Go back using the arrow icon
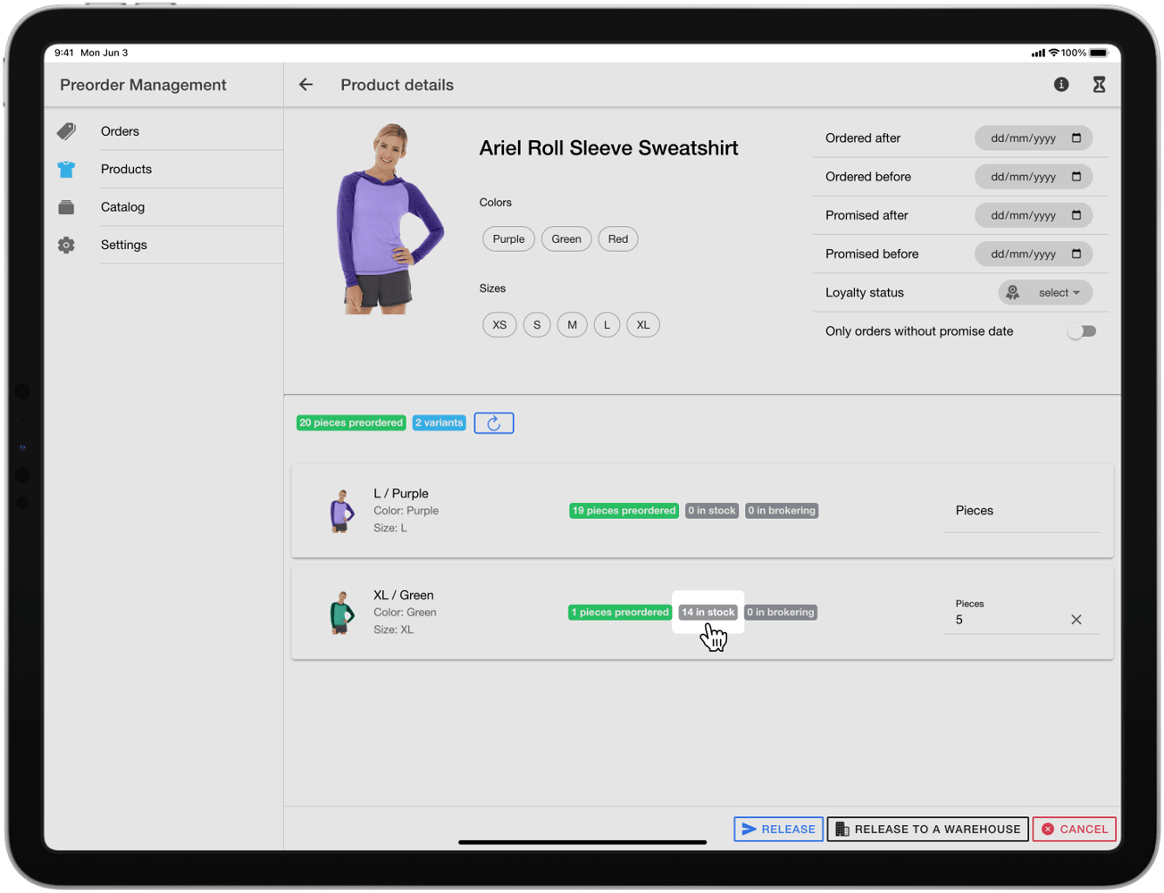The width and height of the screenshot is (1164, 893). pyautogui.click(x=306, y=85)
